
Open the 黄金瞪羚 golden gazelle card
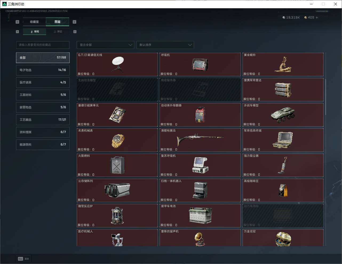coord(283,64)
